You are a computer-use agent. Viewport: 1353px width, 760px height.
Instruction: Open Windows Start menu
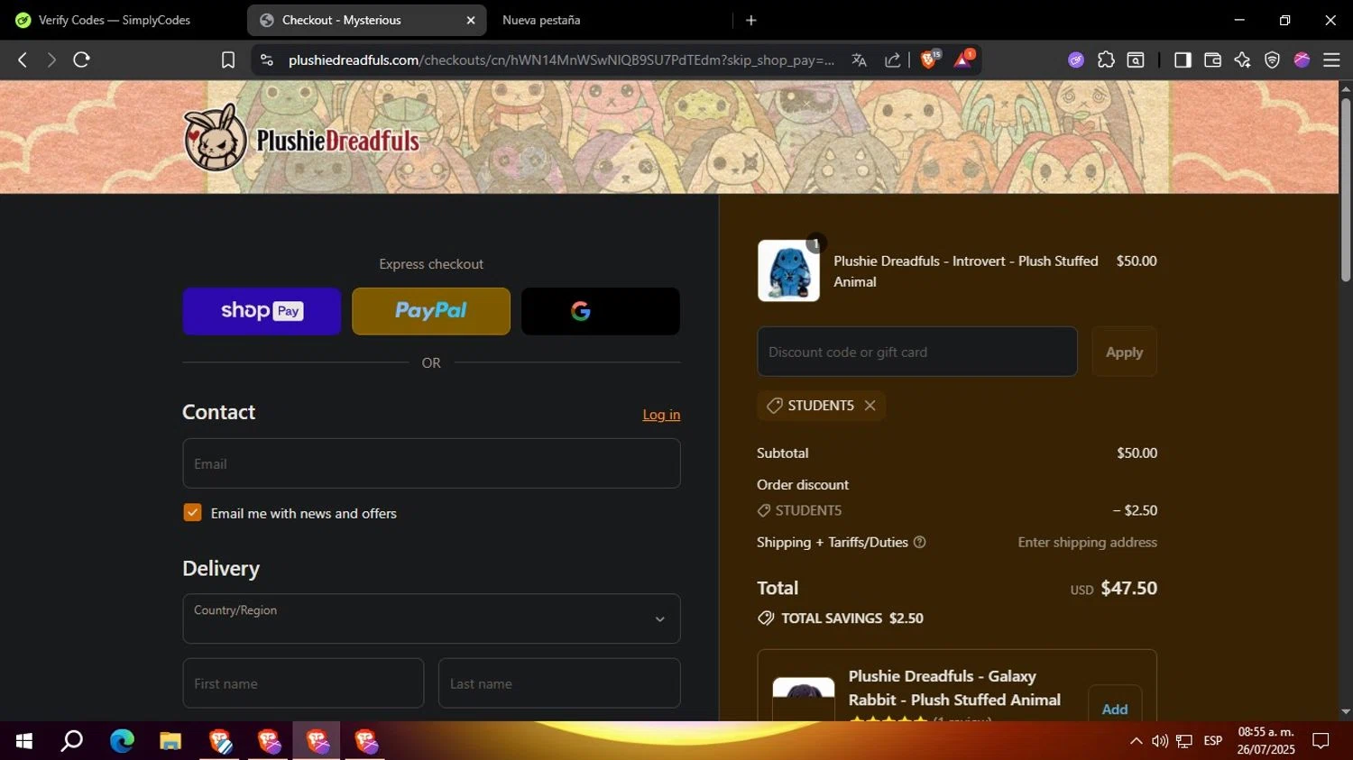[x=24, y=741]
